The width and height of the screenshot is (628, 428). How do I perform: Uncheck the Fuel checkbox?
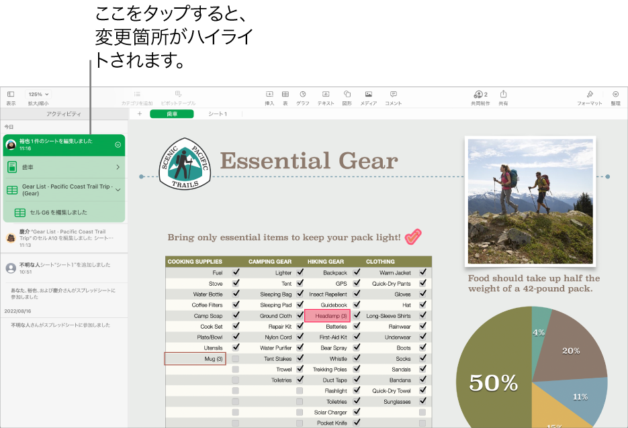236,272
